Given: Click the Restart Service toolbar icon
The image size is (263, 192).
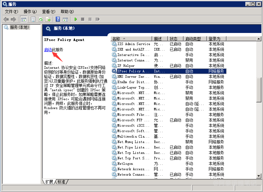Looking at the screenshot, I should click(97, 19).
